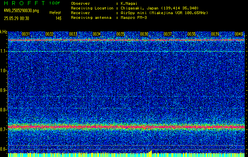
Task: Click the Receiving antenna value Maspro FM-3
Action: tap(134, 18)
